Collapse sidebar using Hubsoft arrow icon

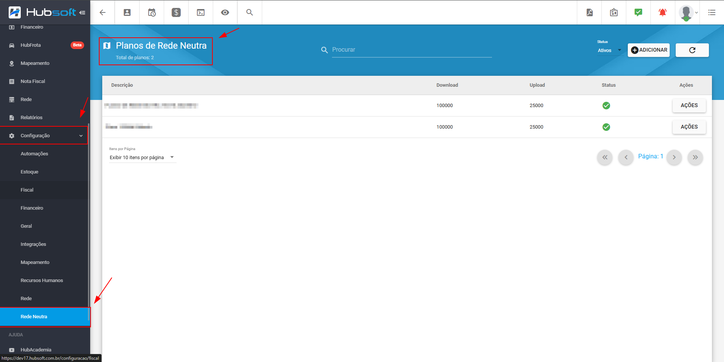point(82,12)
